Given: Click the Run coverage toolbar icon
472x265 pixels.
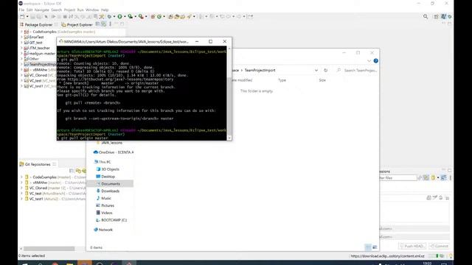Looking at the screenshot, I should click(130, 16).
